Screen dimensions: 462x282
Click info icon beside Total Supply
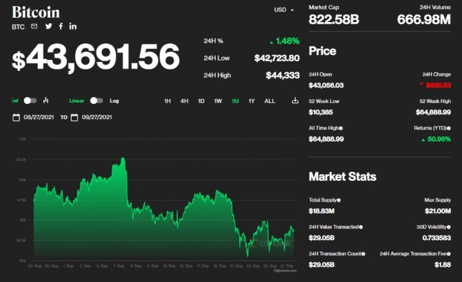pos(339,200)
